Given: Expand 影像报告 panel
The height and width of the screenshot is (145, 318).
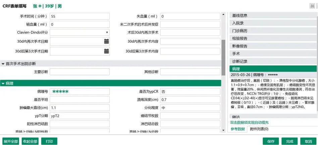Looking at the screenshot, I should [x=273, y=46].
